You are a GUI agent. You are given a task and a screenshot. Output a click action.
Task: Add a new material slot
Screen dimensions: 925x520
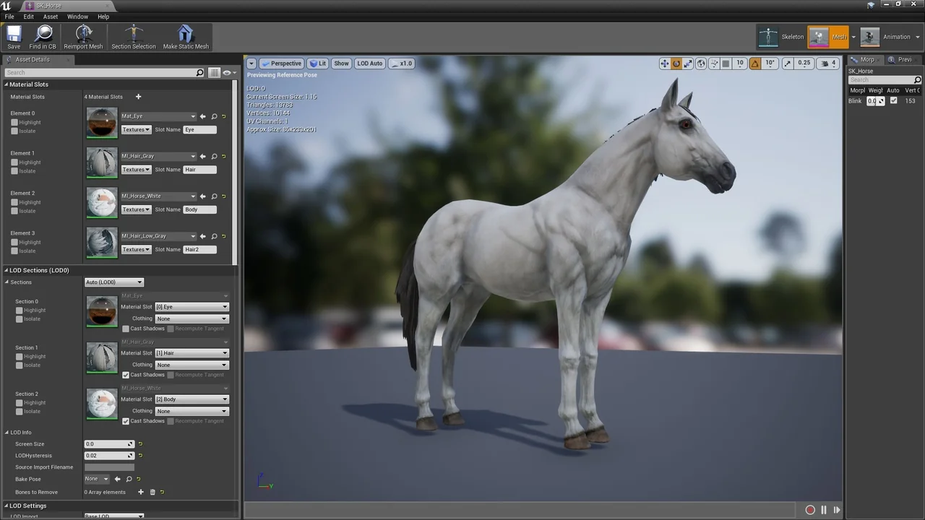coord(138,97)
